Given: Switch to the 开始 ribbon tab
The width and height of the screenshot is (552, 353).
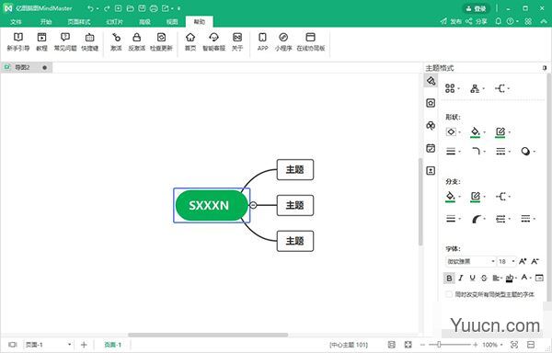Looking at the screenshot, I should 46,22.
